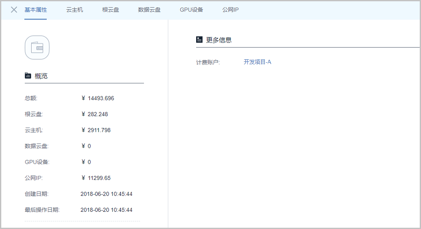Click the 计费账户 field label
This screenshot has height=229, width=421.
click(x=208, y=62)
